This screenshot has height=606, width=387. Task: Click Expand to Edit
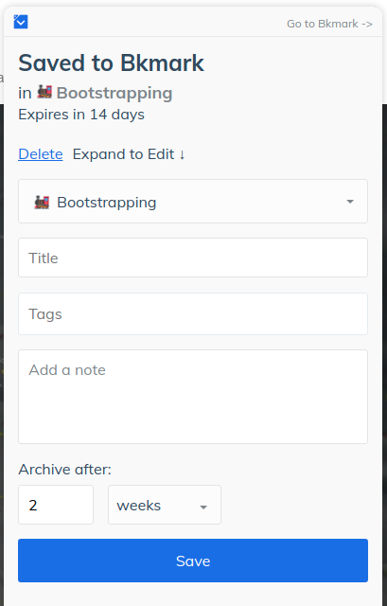click(124, 153)
